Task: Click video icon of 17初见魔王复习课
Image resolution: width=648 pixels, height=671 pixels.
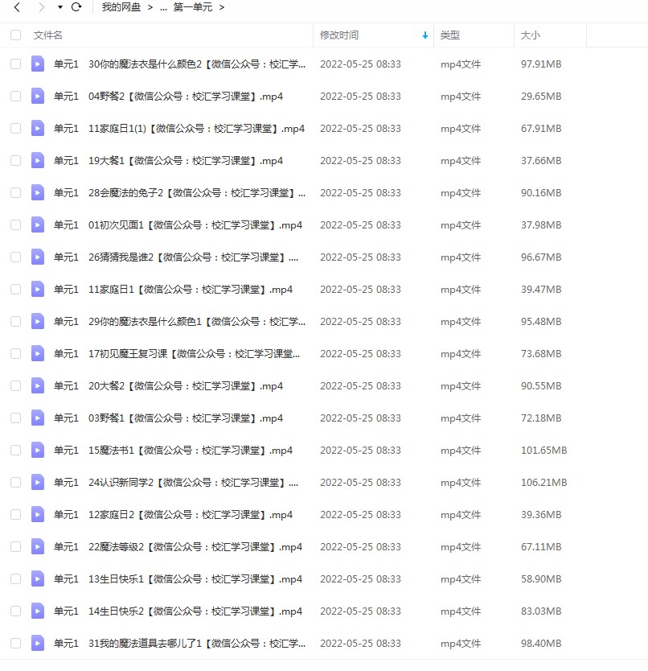Action: 38,353
